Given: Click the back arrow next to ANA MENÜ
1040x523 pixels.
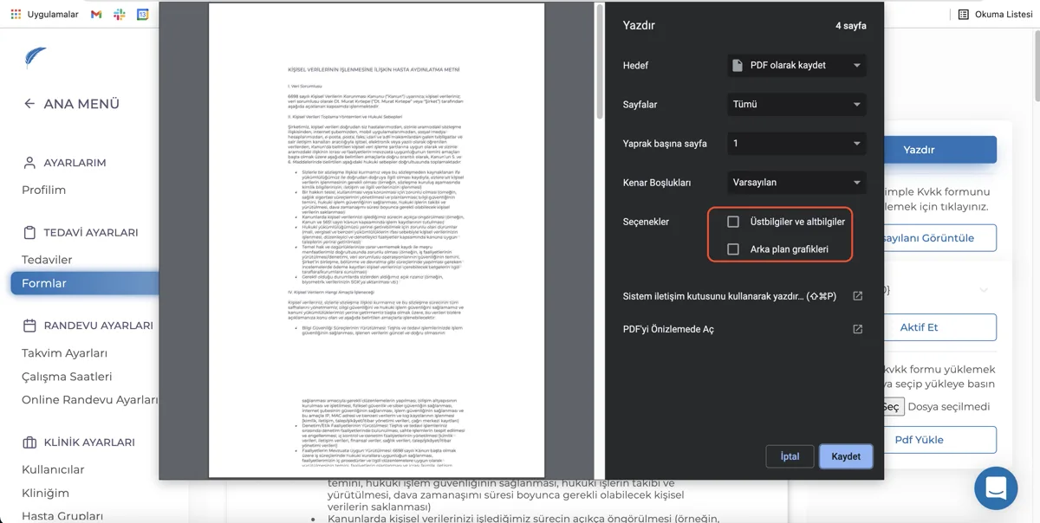Looking at the screenshot, I should [29, 104].
